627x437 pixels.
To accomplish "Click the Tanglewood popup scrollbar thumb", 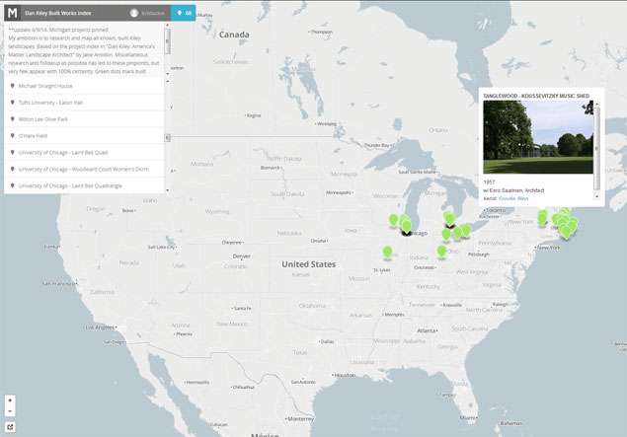I will [597, 148].
